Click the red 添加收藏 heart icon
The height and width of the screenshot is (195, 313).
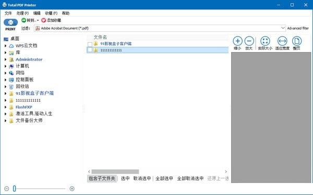pos(43,20)
